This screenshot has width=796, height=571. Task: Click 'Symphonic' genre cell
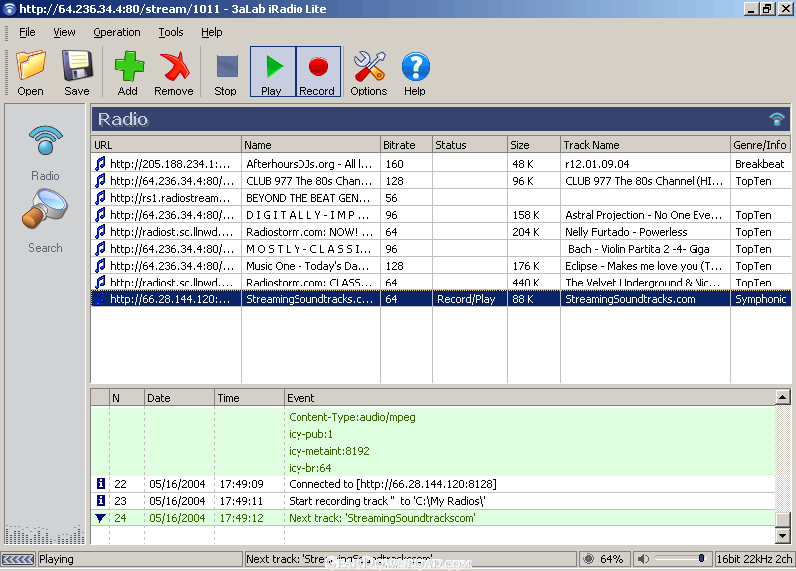pyautogui.click(x=760, y=299)
